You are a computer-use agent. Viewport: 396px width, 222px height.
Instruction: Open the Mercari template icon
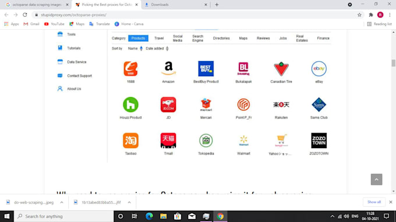(206, 105)
